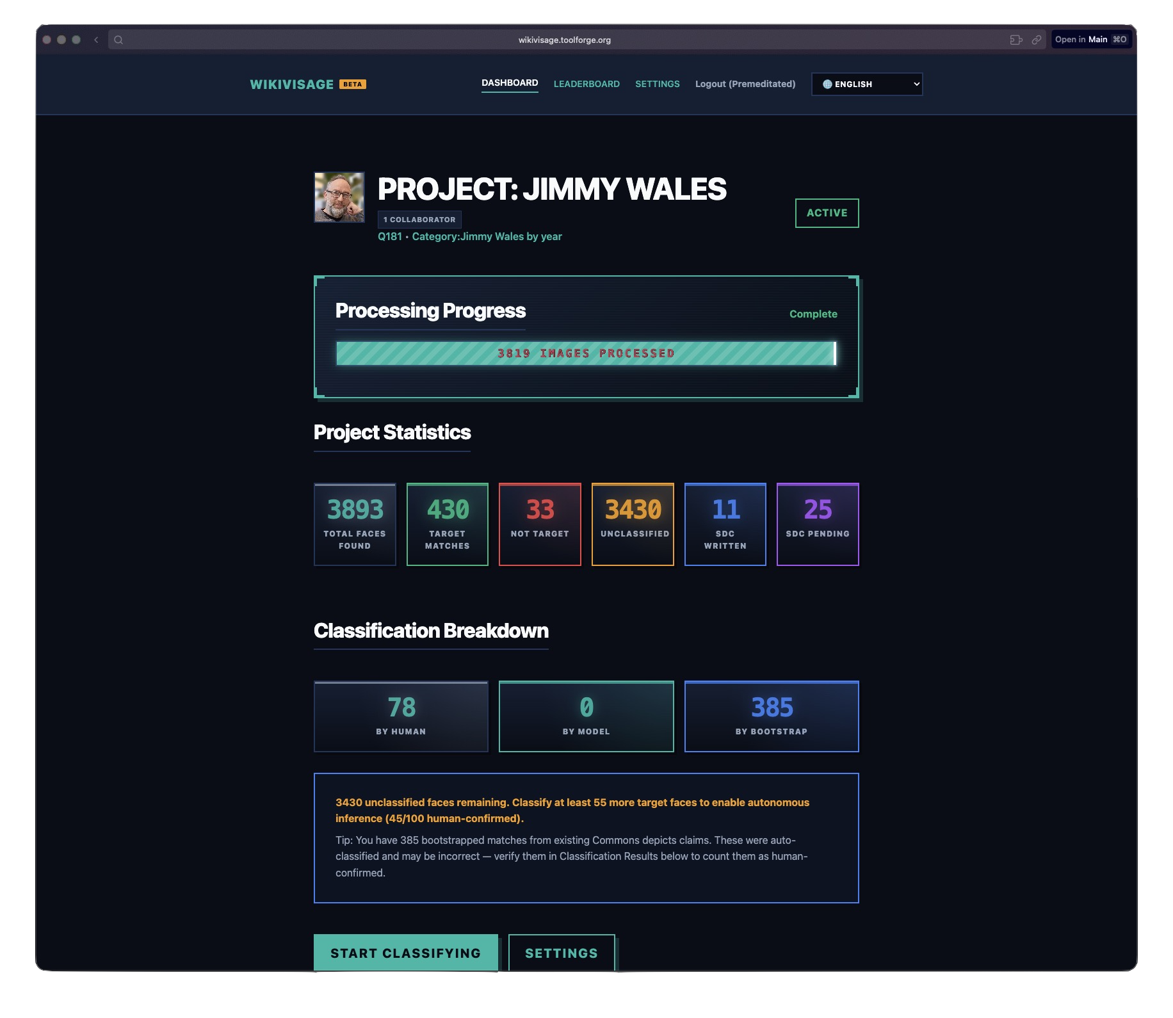Click the 1 Collaborator badge
Viewport: 1173px width, 1018px height.
click(x=419, y=220)
